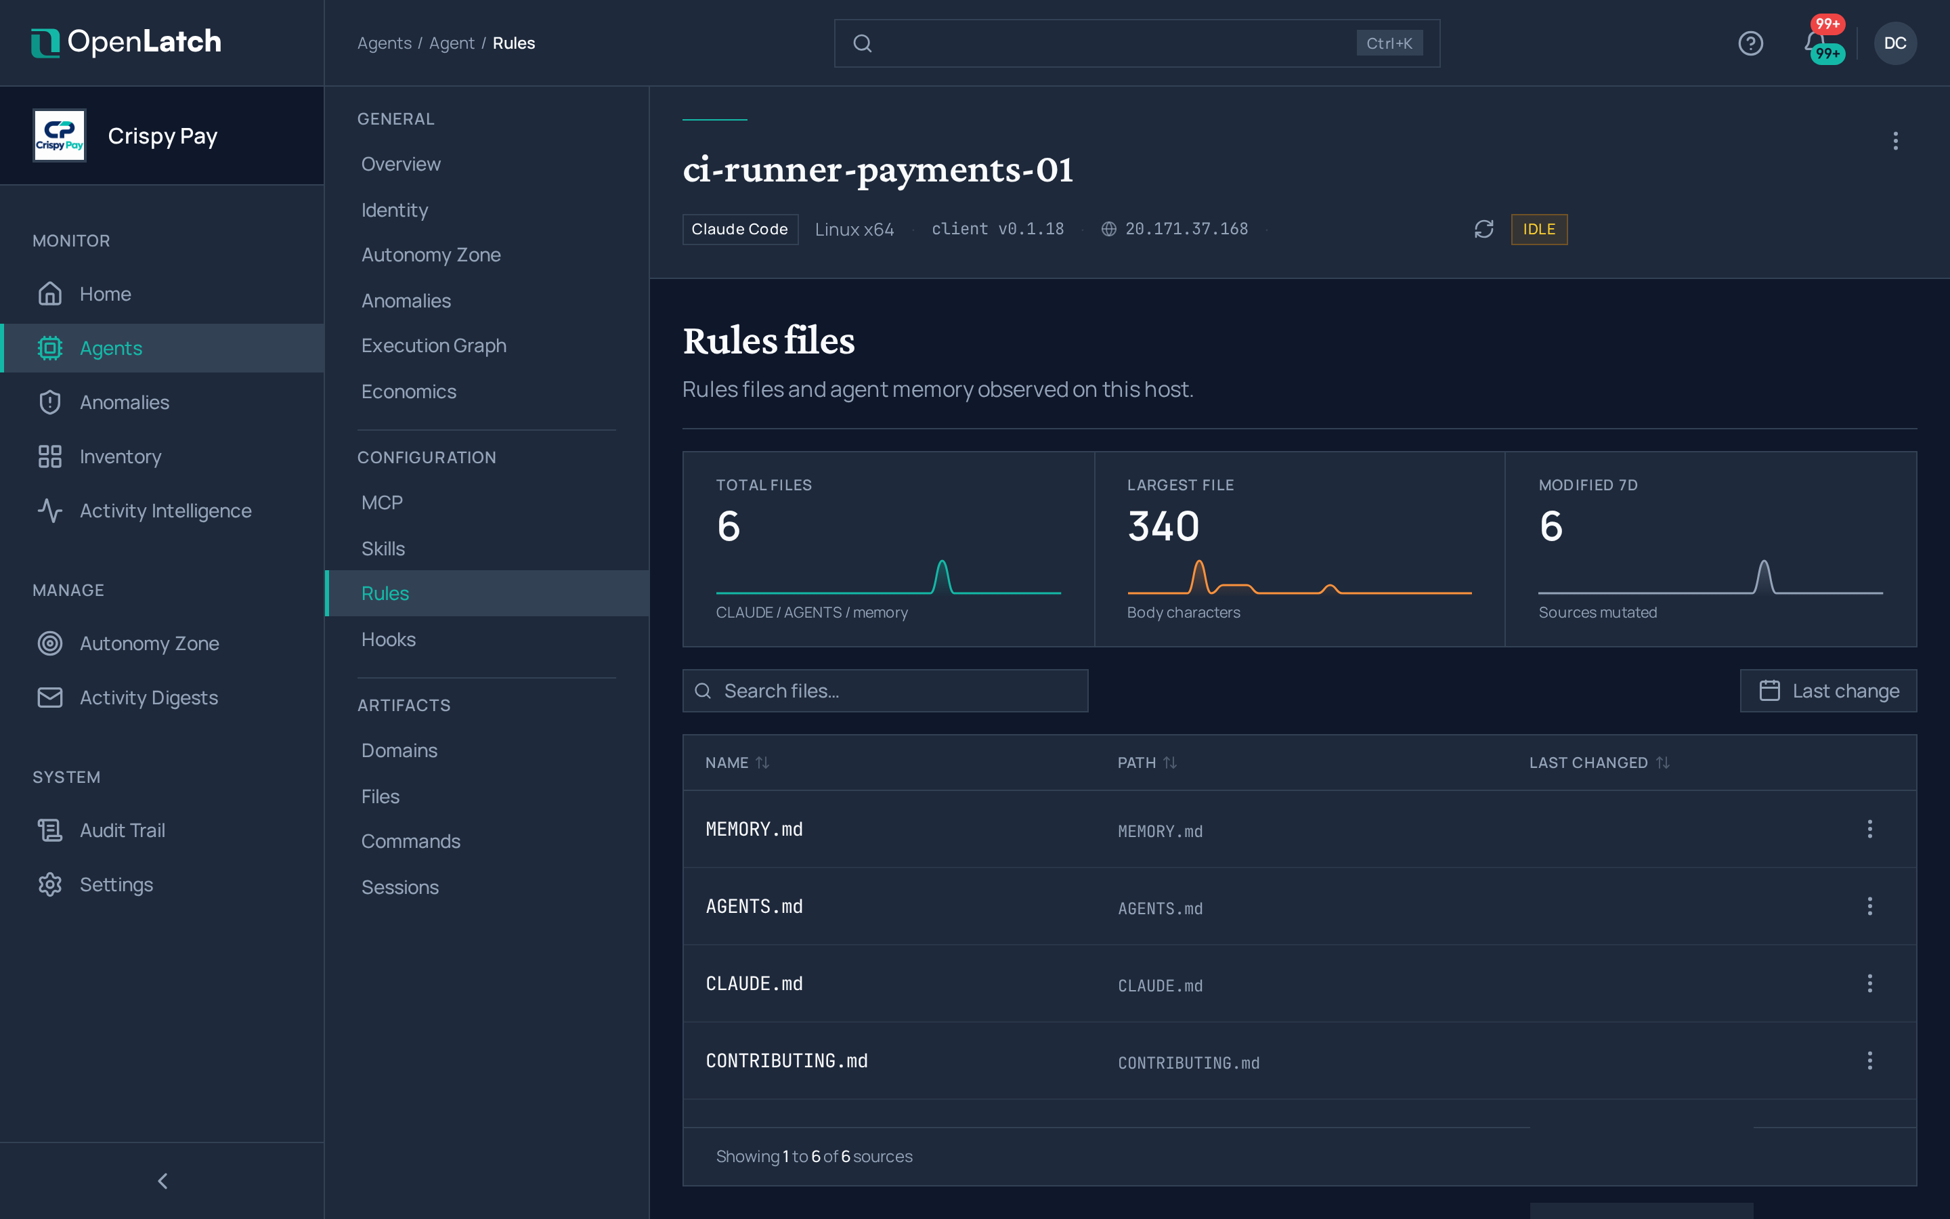Focus the Search files input
The height and width of the screenshot is (1219, 1950).
(x=885, y=691)
